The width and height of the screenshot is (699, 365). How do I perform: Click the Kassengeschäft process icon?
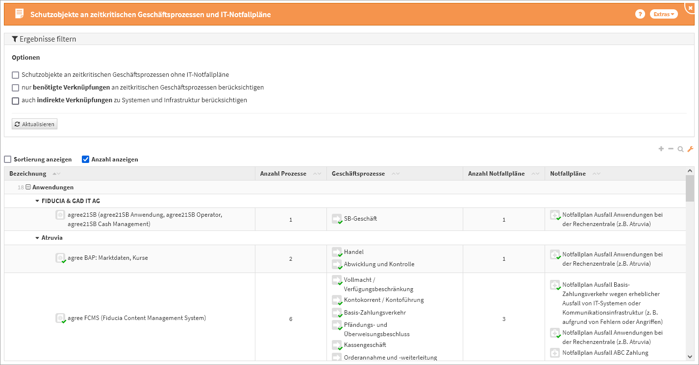(337, 345)
